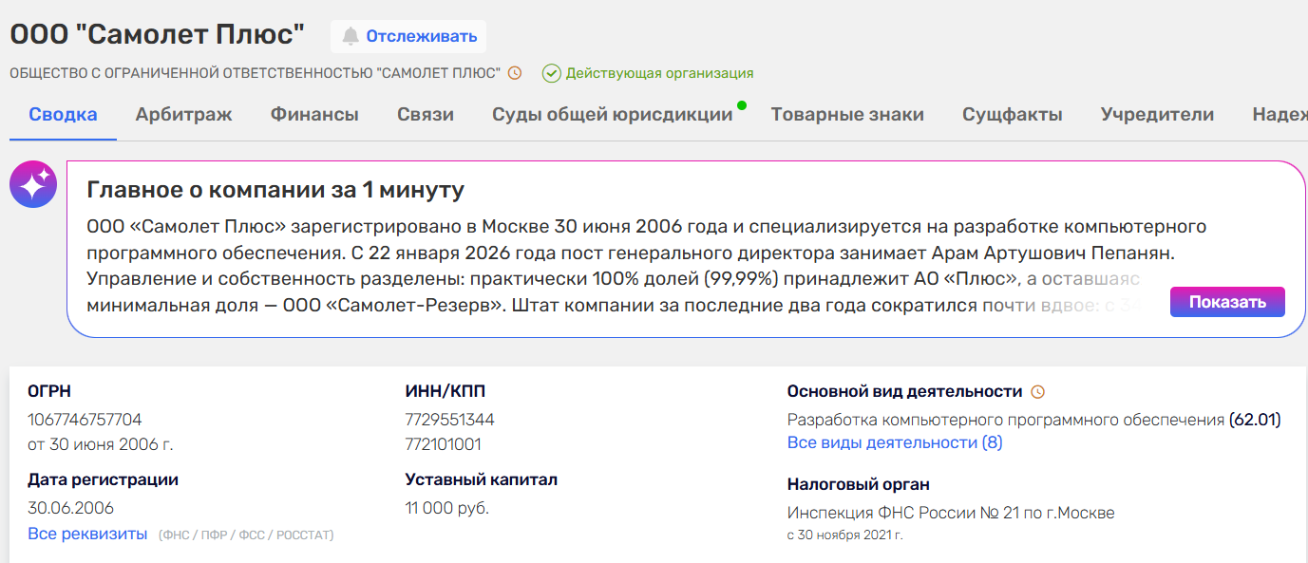Open the Сводка tab
Viewport: 1308px width, 563px height.
click(63, 115)
